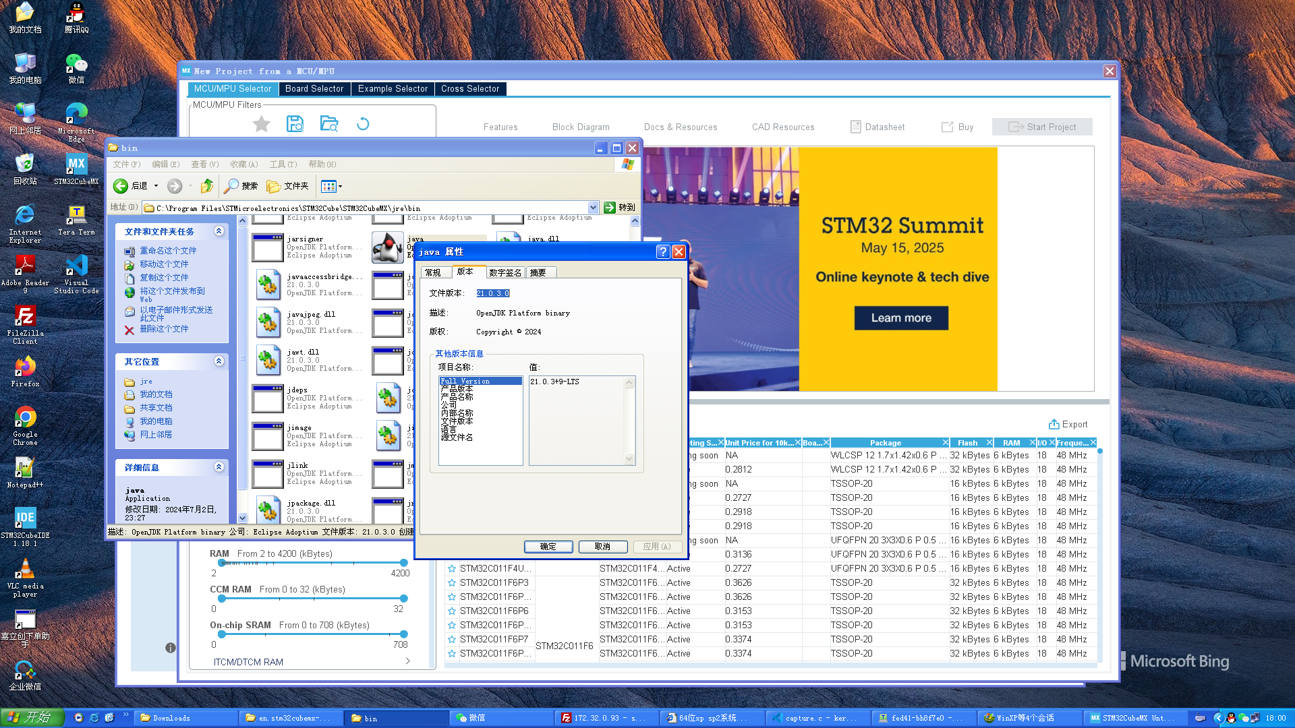Image resolution: width=1295 pixels, height=728 pixels.
Task: Switch to the Board Selector tab
Action: click(314, 89)
